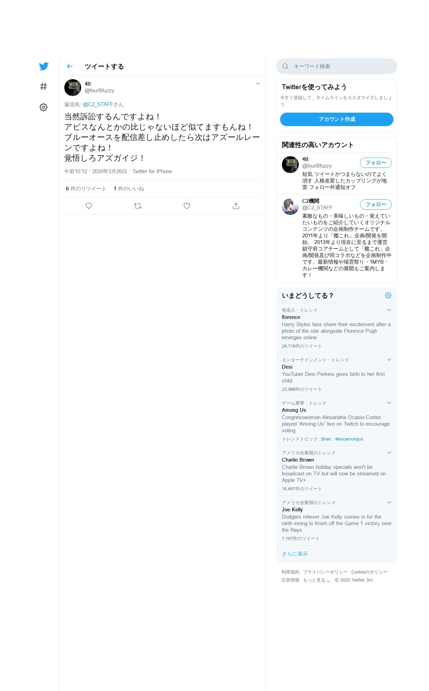Image resolution: width=429 pixels, height=691 pixels.
Task: Expand the tweet options chevron by 4B
Action: pos(258,84)
